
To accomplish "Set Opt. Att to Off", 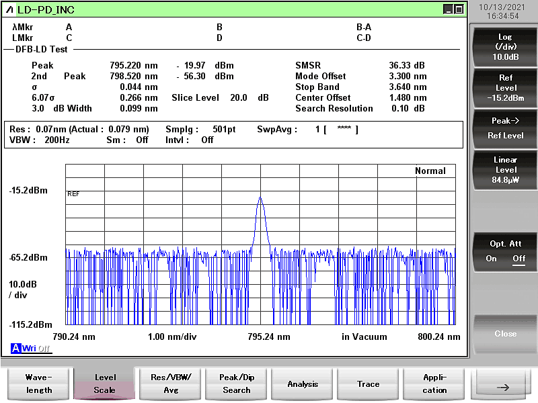I will pos(518,259).
